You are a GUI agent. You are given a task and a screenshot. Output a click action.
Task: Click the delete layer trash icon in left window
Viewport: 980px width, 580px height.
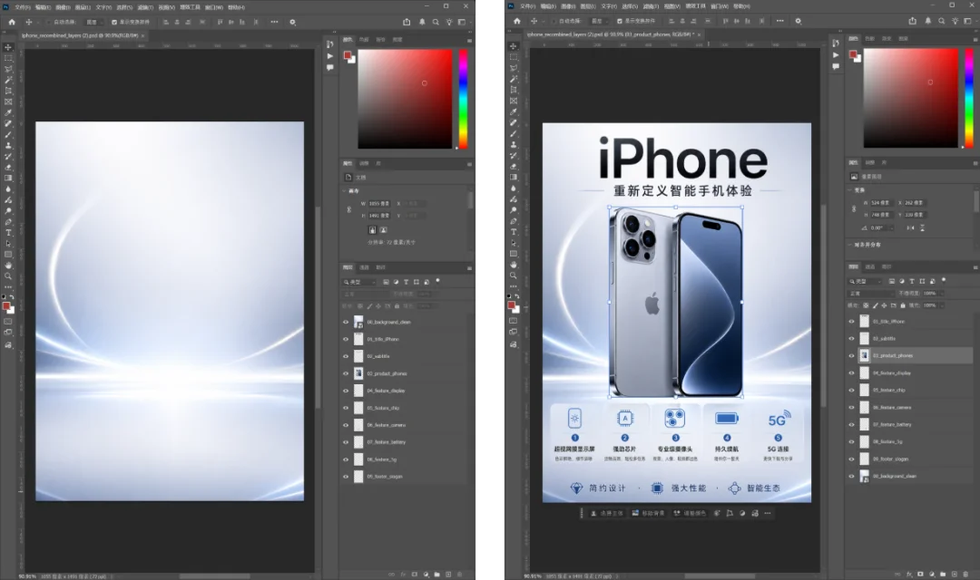[460, 575]
